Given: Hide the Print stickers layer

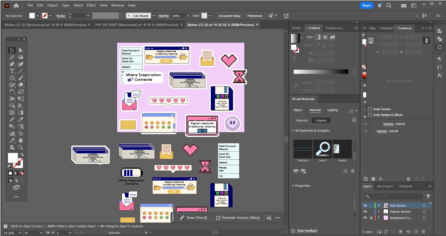Looking at the screenshot, I should tap(365, 205).
